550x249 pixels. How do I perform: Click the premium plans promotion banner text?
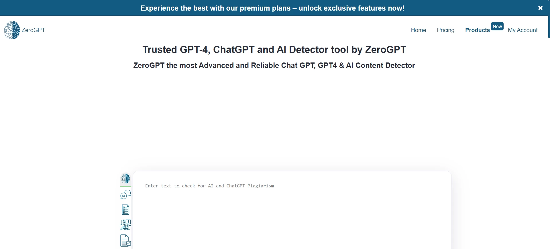point(272,8)
